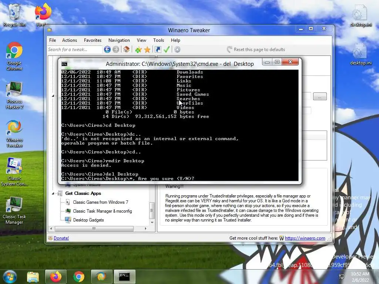Open Chrome from the taskbar
379x284 pixels.
coord(78,277)
